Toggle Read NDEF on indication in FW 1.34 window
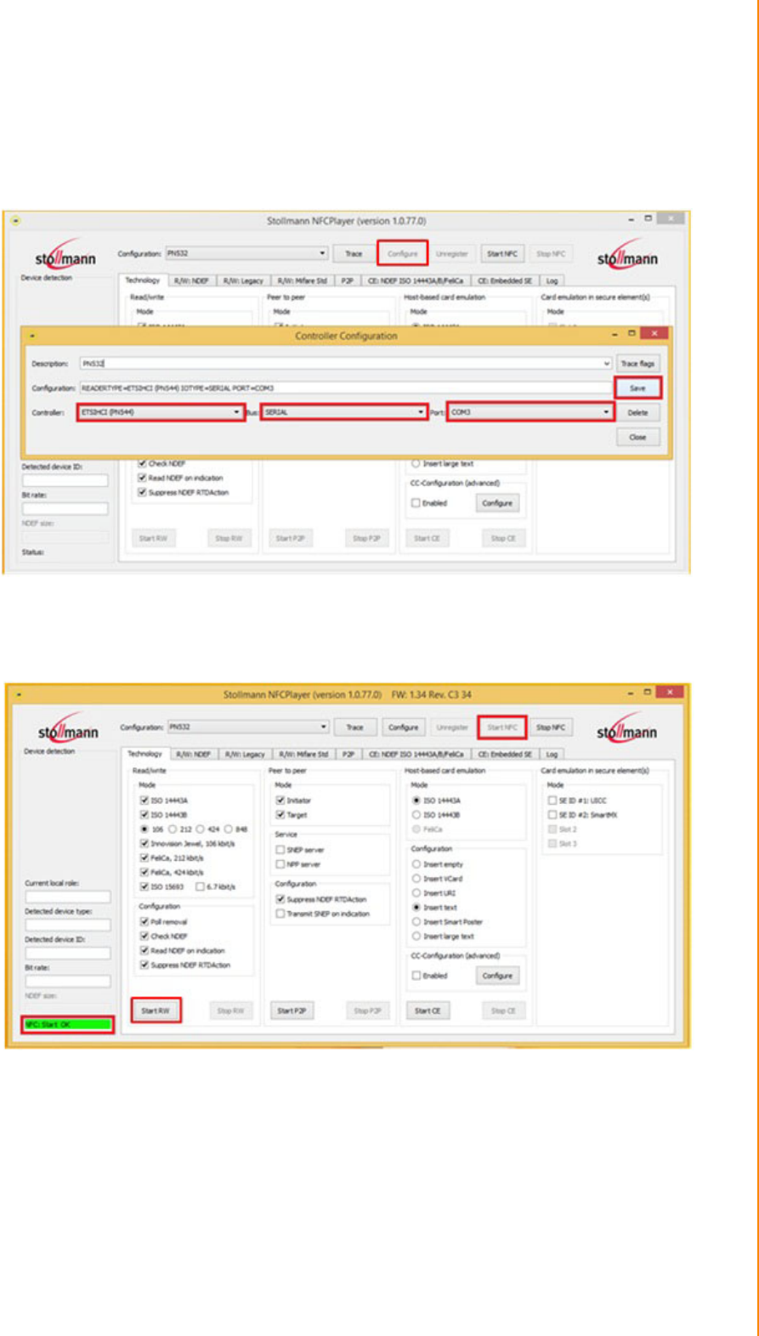 coord(144,950)
